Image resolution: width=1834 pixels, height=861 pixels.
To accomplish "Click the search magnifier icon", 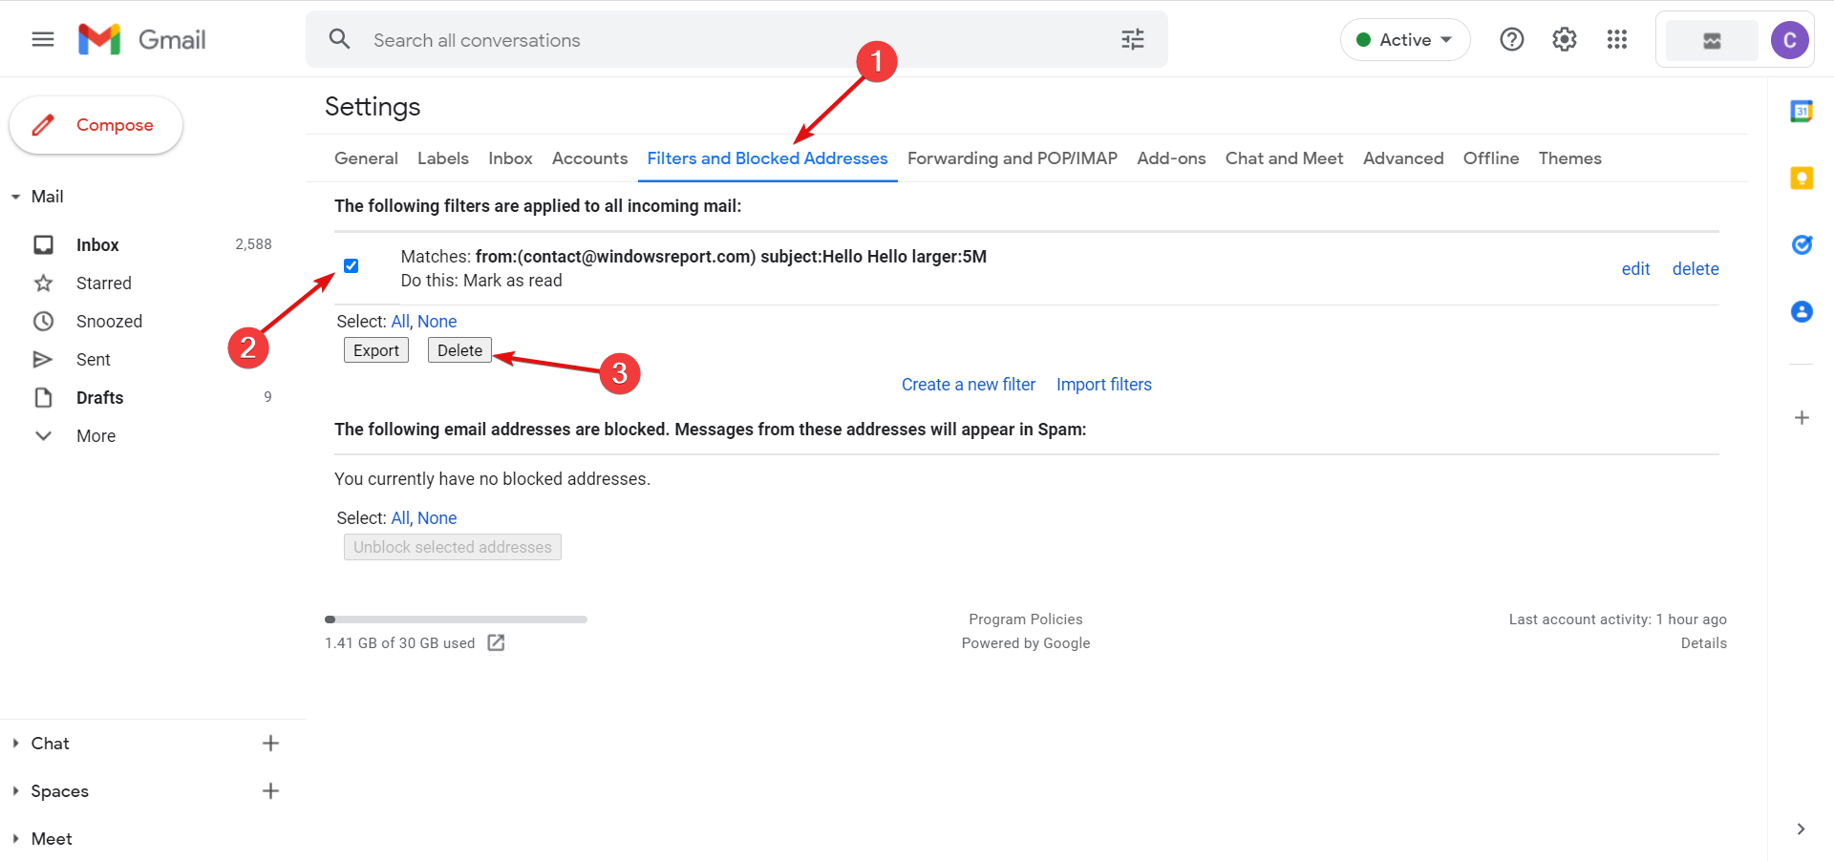I will click(x=339, y=39).
